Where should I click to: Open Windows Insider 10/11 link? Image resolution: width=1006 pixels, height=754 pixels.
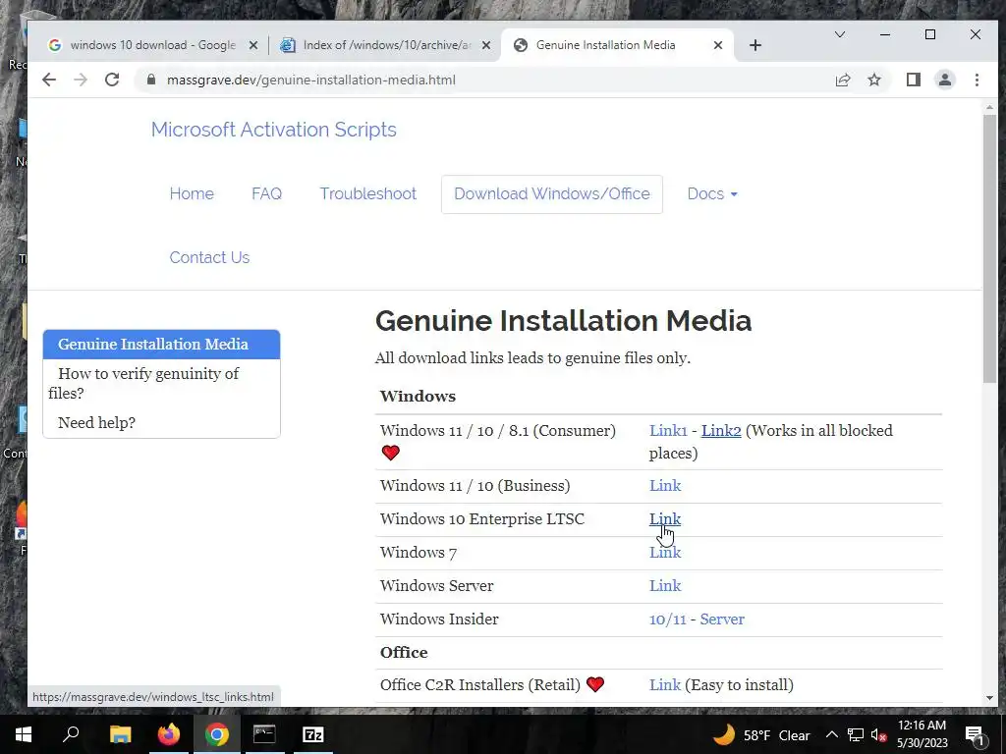pos(667,619)
